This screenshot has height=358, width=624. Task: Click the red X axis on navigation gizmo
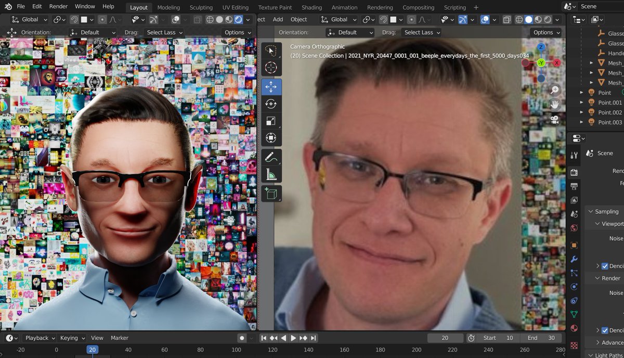557,63
